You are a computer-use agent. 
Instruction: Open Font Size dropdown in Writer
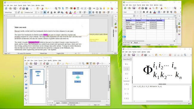pyautogui.click(x=41, y=12)
